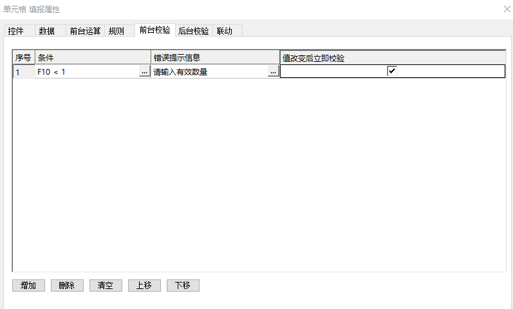Select row 1 by its 序号 cell

(23, 72)
